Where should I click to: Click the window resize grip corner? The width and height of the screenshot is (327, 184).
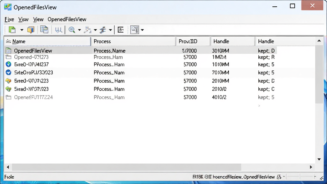321,178
